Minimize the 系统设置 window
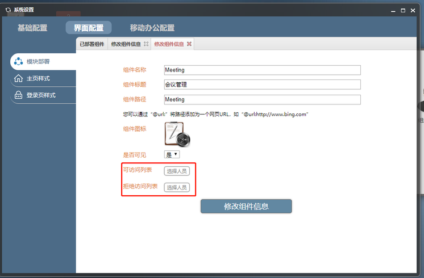The height and width of the screenshot is (278, 424). pyautogui.click(x=393, y=11)
